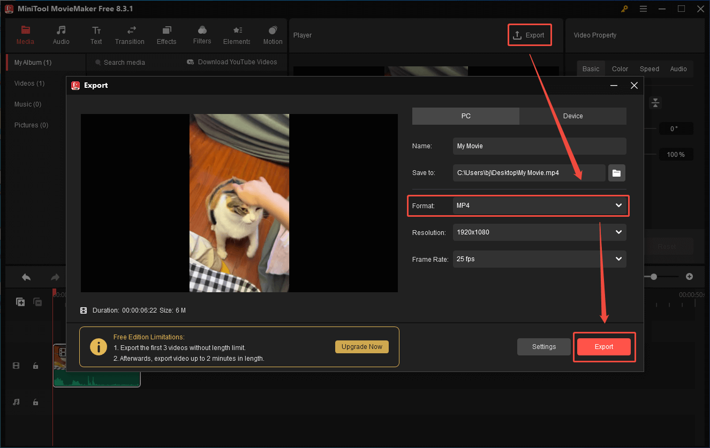Image resolution: width=710 pixels, height=448 pixels.
Task: Open the Elements panel
Action: pyautogui.click(x=236, y=35)
